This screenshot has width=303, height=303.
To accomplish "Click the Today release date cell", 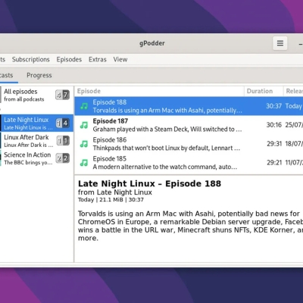I will (x=294, y=106).
